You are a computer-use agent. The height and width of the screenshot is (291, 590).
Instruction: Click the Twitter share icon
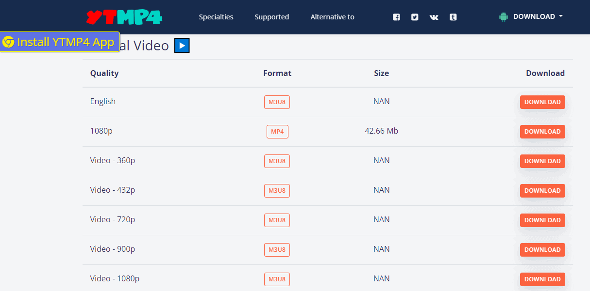[x=415, y=17]
